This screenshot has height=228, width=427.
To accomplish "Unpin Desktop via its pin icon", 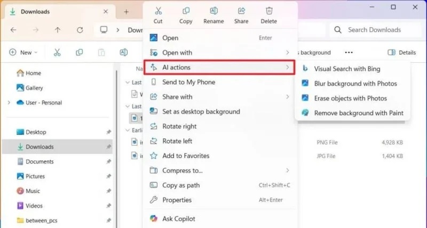I will pos(109,132).
